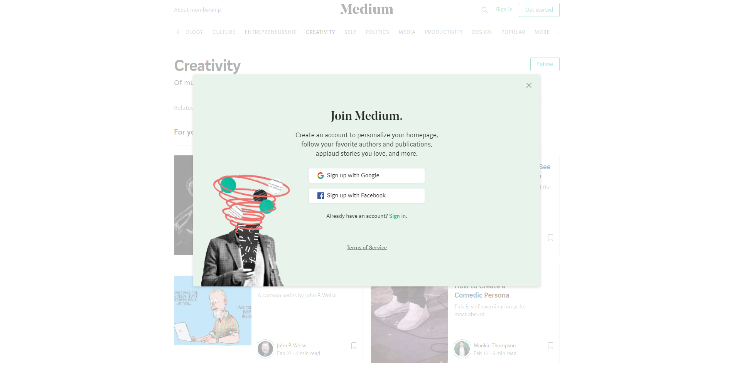The height and width of the screenshot is (367, 732).
Task: Click the search magnifier icon
Action: tap(484, 10)
